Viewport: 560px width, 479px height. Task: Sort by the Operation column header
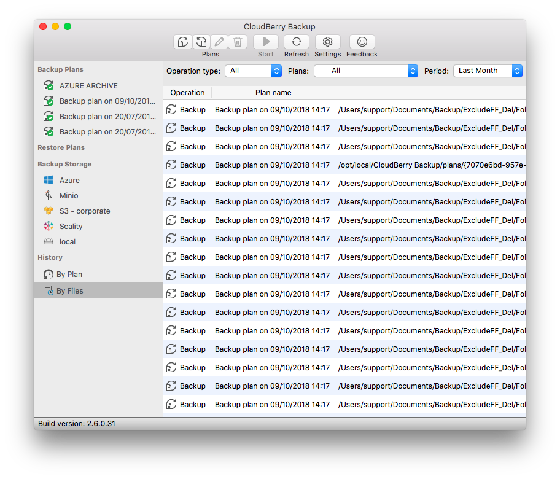click(x=187, y=93)
